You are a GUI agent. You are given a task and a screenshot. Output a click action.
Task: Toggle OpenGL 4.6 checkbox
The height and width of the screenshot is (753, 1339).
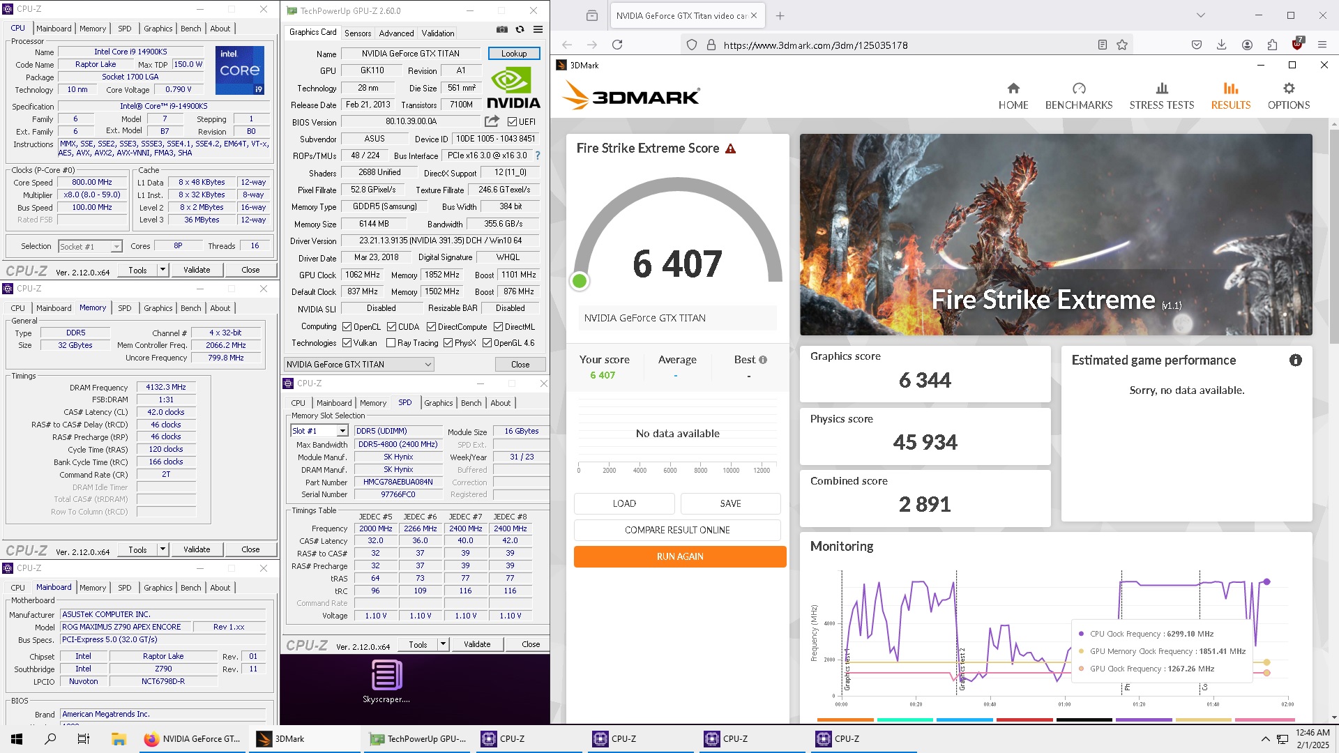tap(487, 343)
